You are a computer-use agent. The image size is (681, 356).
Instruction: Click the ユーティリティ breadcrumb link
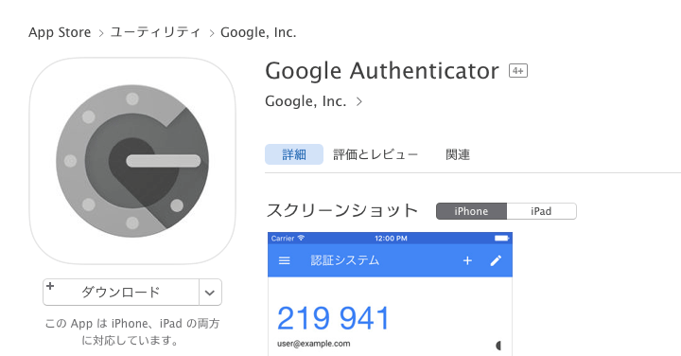pos(155,32)
